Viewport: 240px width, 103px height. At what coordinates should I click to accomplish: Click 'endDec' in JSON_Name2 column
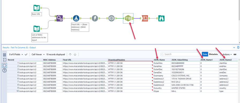(228, 72)
